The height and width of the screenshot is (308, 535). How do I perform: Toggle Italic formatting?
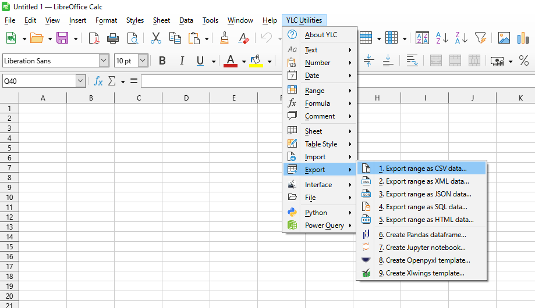[x=182, y=61]
